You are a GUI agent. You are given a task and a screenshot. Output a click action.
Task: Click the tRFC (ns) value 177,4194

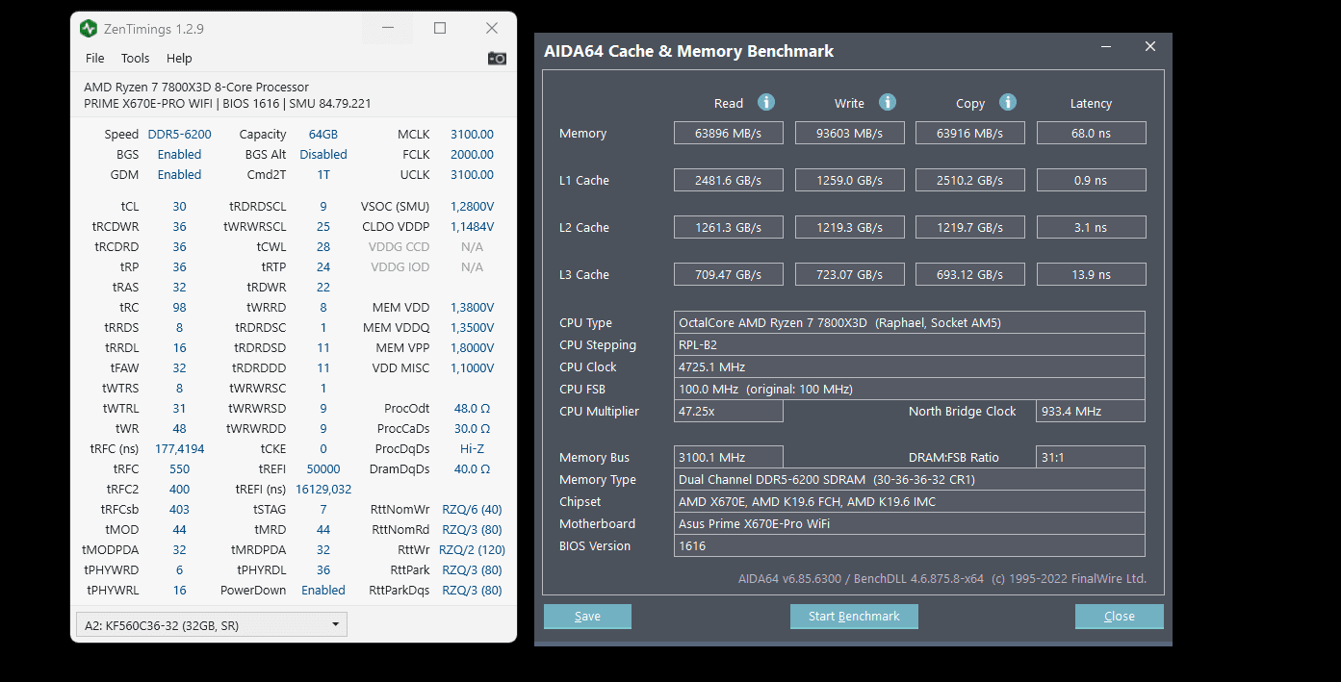click(x=180, y=448)
